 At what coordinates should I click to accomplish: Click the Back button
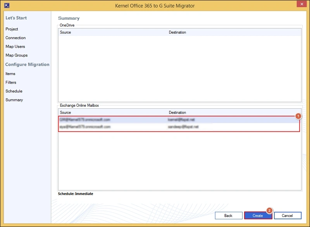click(228, 215)
